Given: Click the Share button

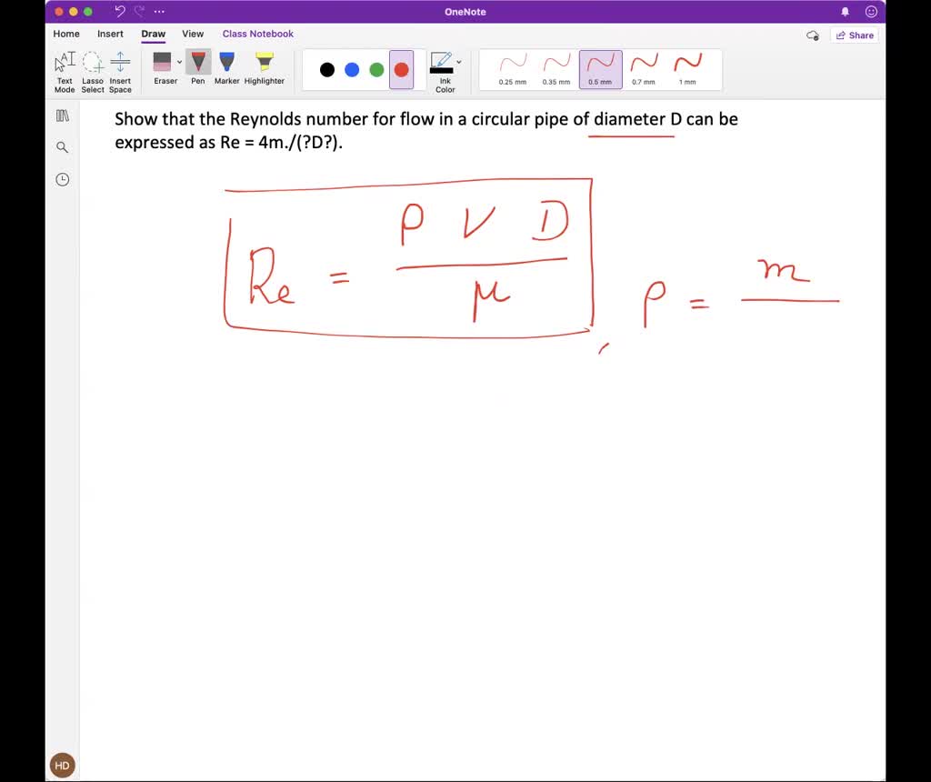Looking at the screenshot, I should pos(853,34).
